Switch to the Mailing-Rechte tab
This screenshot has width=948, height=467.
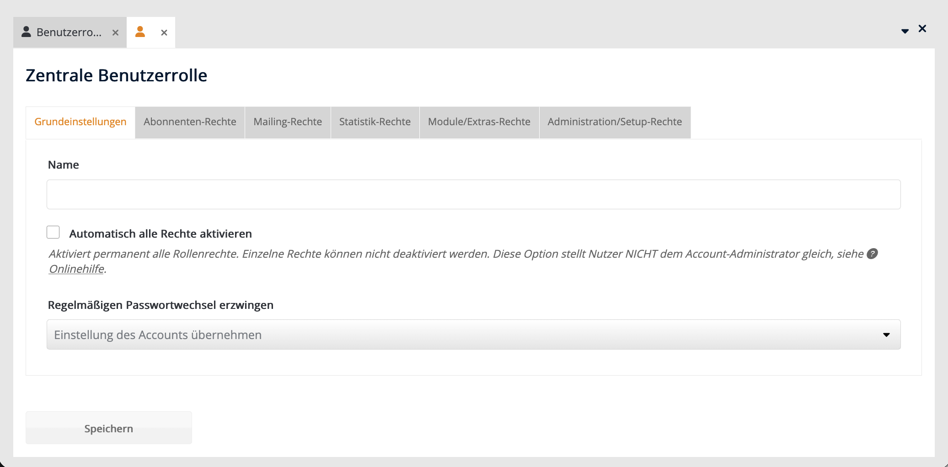click(288, 122)
